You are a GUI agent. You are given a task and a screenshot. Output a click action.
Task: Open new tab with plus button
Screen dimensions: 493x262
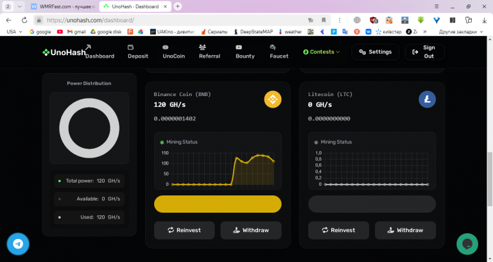tap(178, 6)
